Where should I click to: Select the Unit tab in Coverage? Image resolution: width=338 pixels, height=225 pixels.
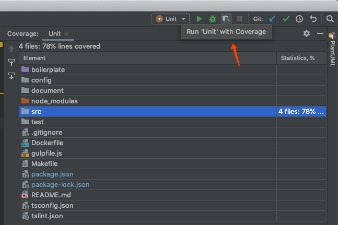(x=54, y=34)
